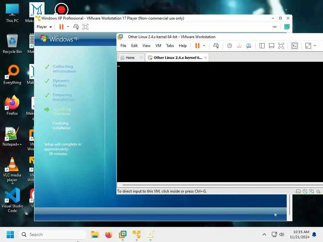
Task: Switch to the Home tab
Action: [x=128, y=58]
